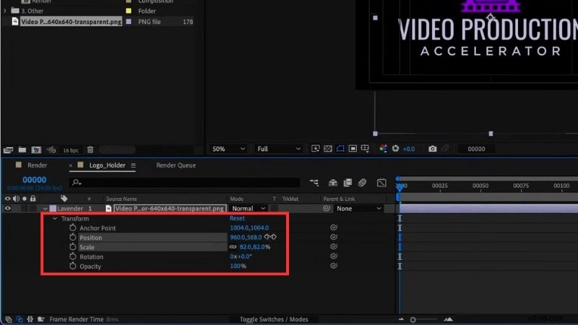Hide layer 1 using its eye icon
This screenshot has height=325, width=578.
[7, 208]
